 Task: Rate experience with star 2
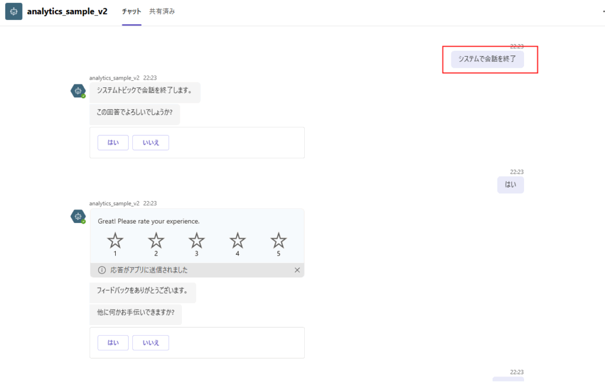(x=156, y=244)
